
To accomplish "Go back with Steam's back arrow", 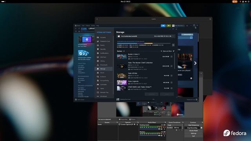I will [76, 29].
